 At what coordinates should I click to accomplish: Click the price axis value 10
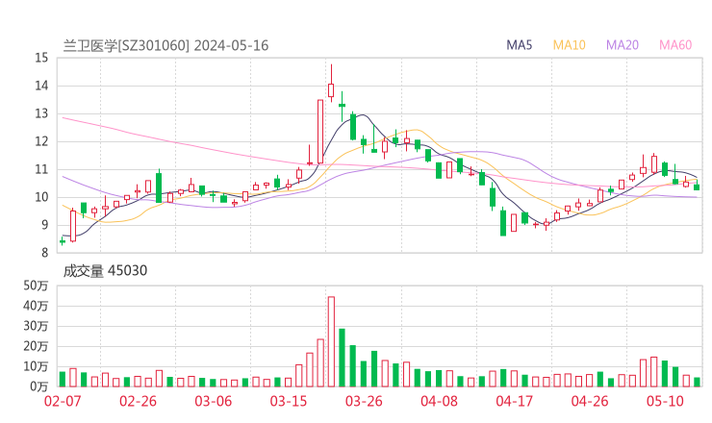pyautogui.click(x=41, y=197)
